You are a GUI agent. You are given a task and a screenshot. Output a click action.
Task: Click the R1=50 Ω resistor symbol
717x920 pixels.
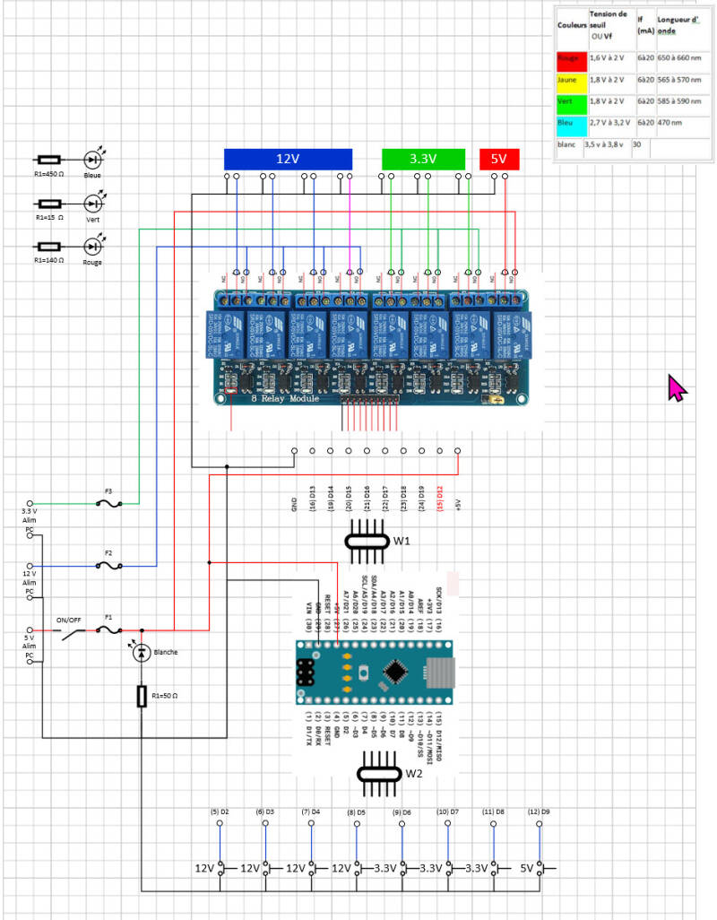tap(142, 696)
